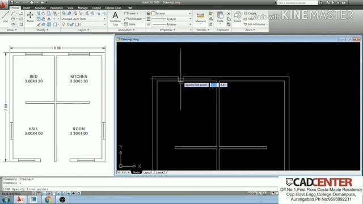
Task: Open the Unsaved Layer State dropdown
Action: click(83, 19)
